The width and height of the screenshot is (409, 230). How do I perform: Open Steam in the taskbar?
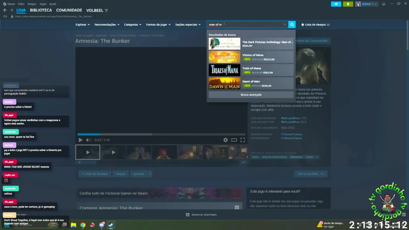tap(111, 225)
